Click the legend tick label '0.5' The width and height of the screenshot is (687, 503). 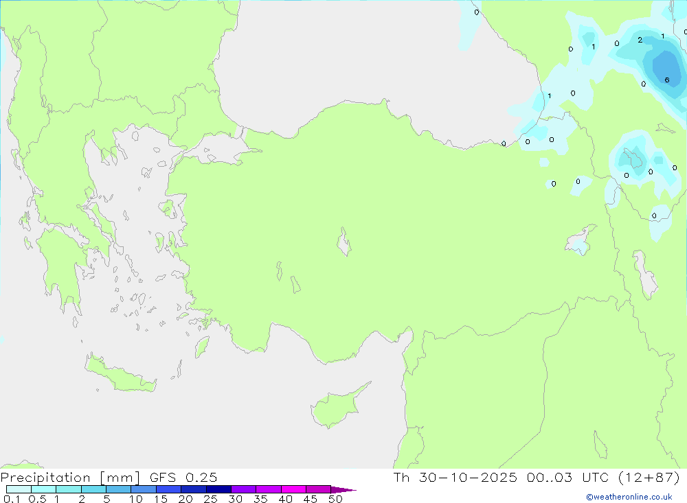[37, 499]
